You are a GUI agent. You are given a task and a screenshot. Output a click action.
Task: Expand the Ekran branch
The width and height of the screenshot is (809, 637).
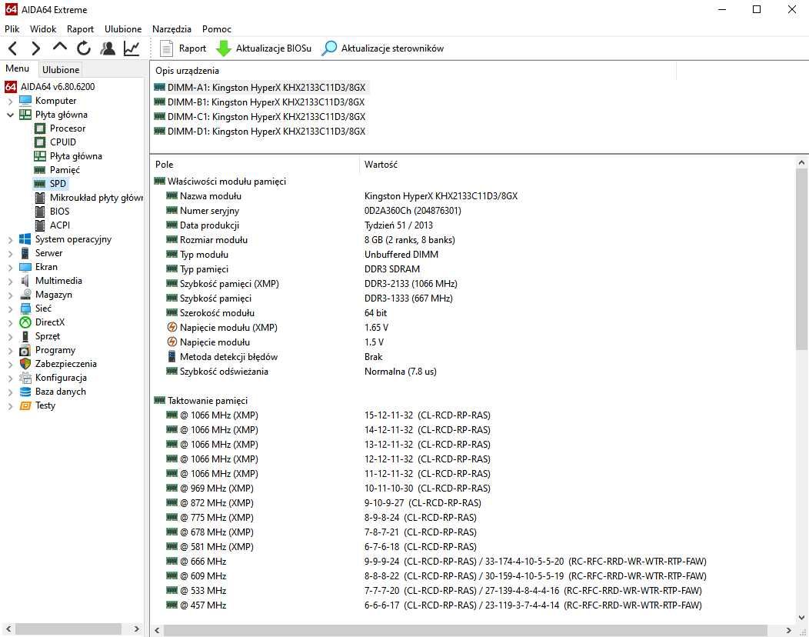pyautogui.click(x=10, y=268)
